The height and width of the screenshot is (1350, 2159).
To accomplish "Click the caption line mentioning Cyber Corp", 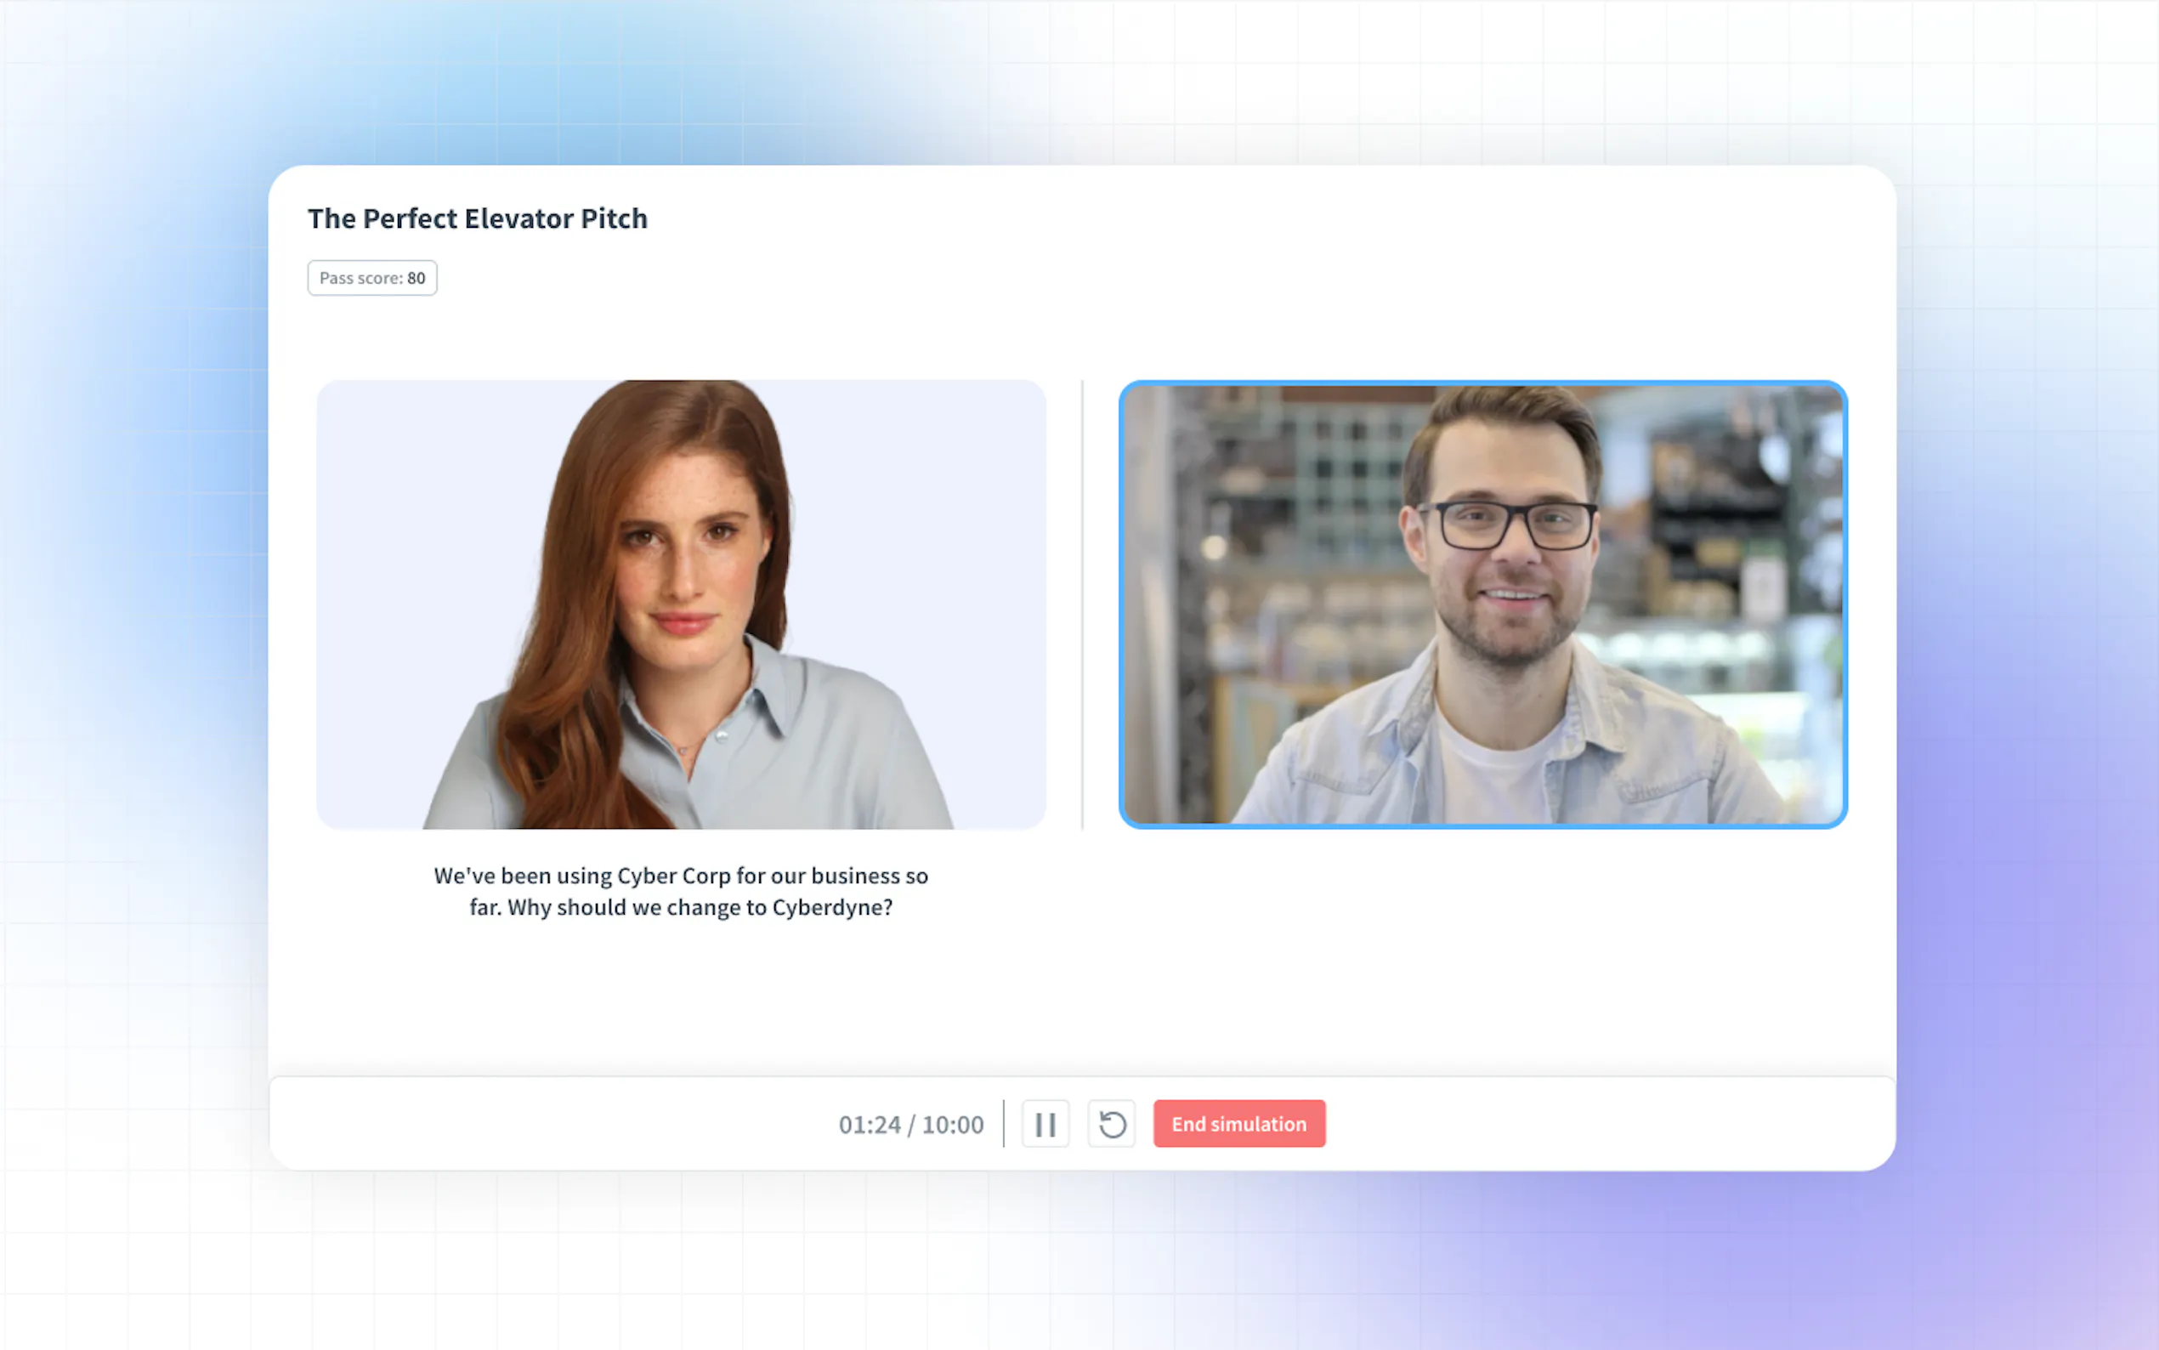I will coord(681,876).
